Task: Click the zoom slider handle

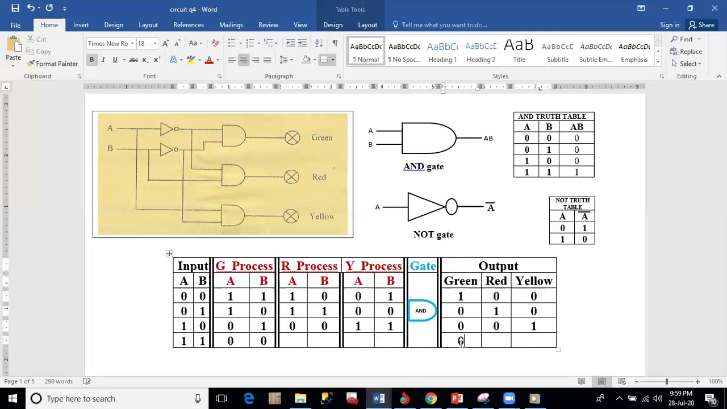Action: 667,381
